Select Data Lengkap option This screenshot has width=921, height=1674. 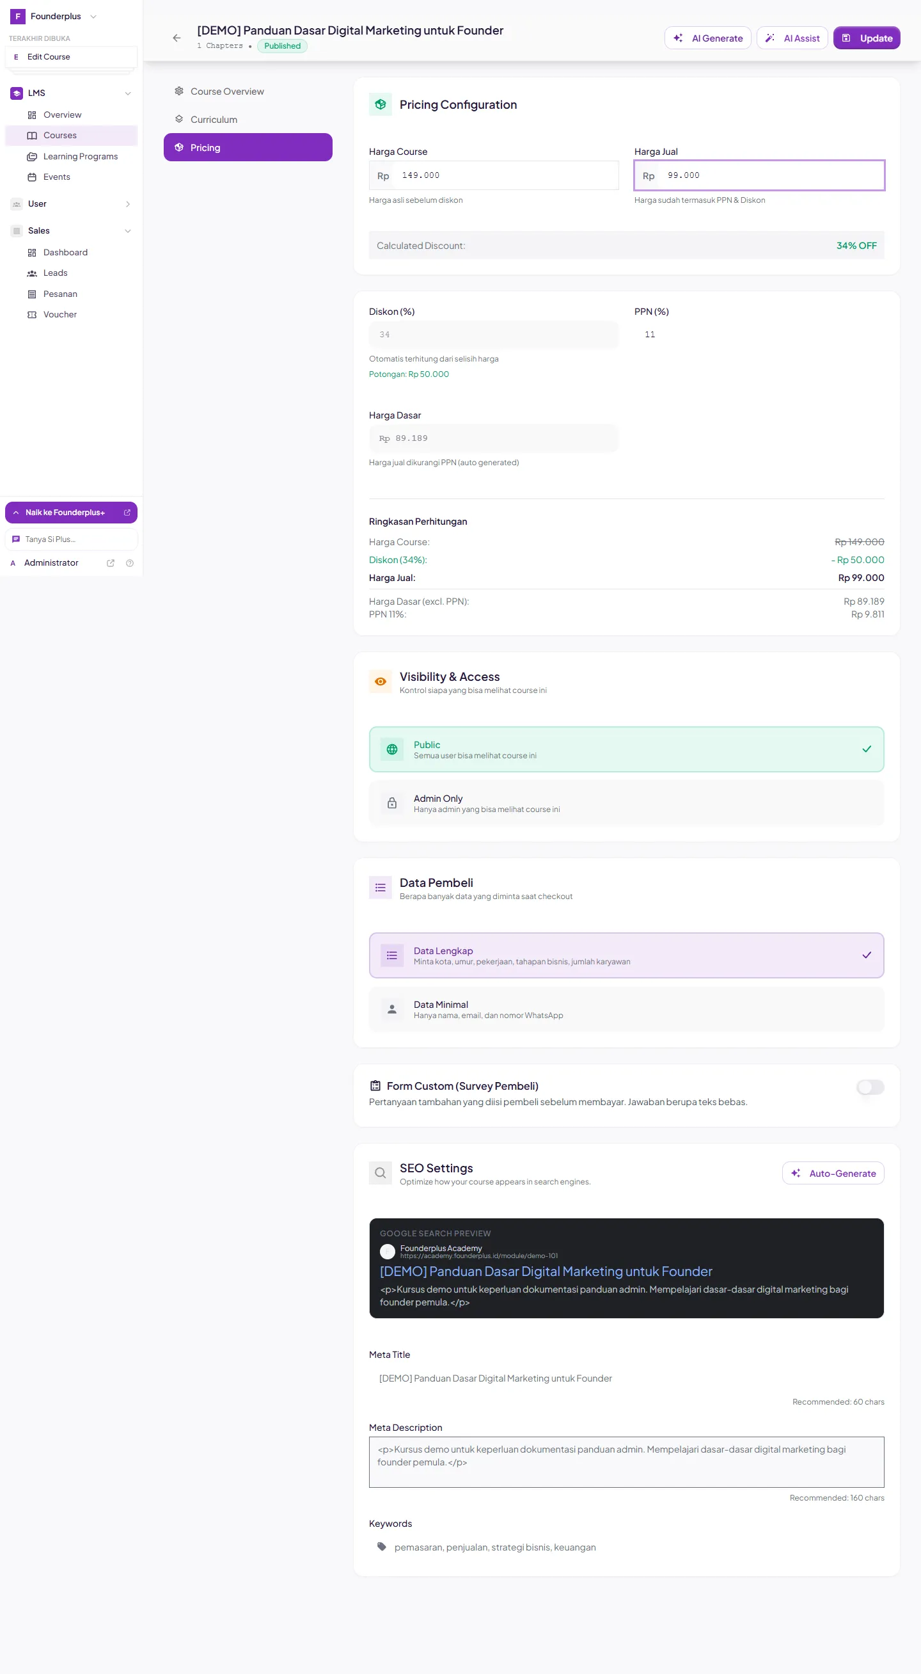click(x=626, y=955)
